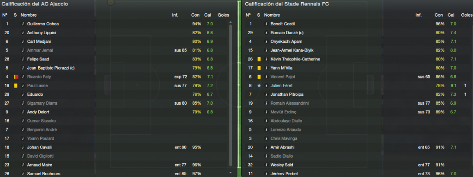Open info icon beside Guillermo Ochoa
This screenshot has height=177, width=473.
click(x=23, y=24)
